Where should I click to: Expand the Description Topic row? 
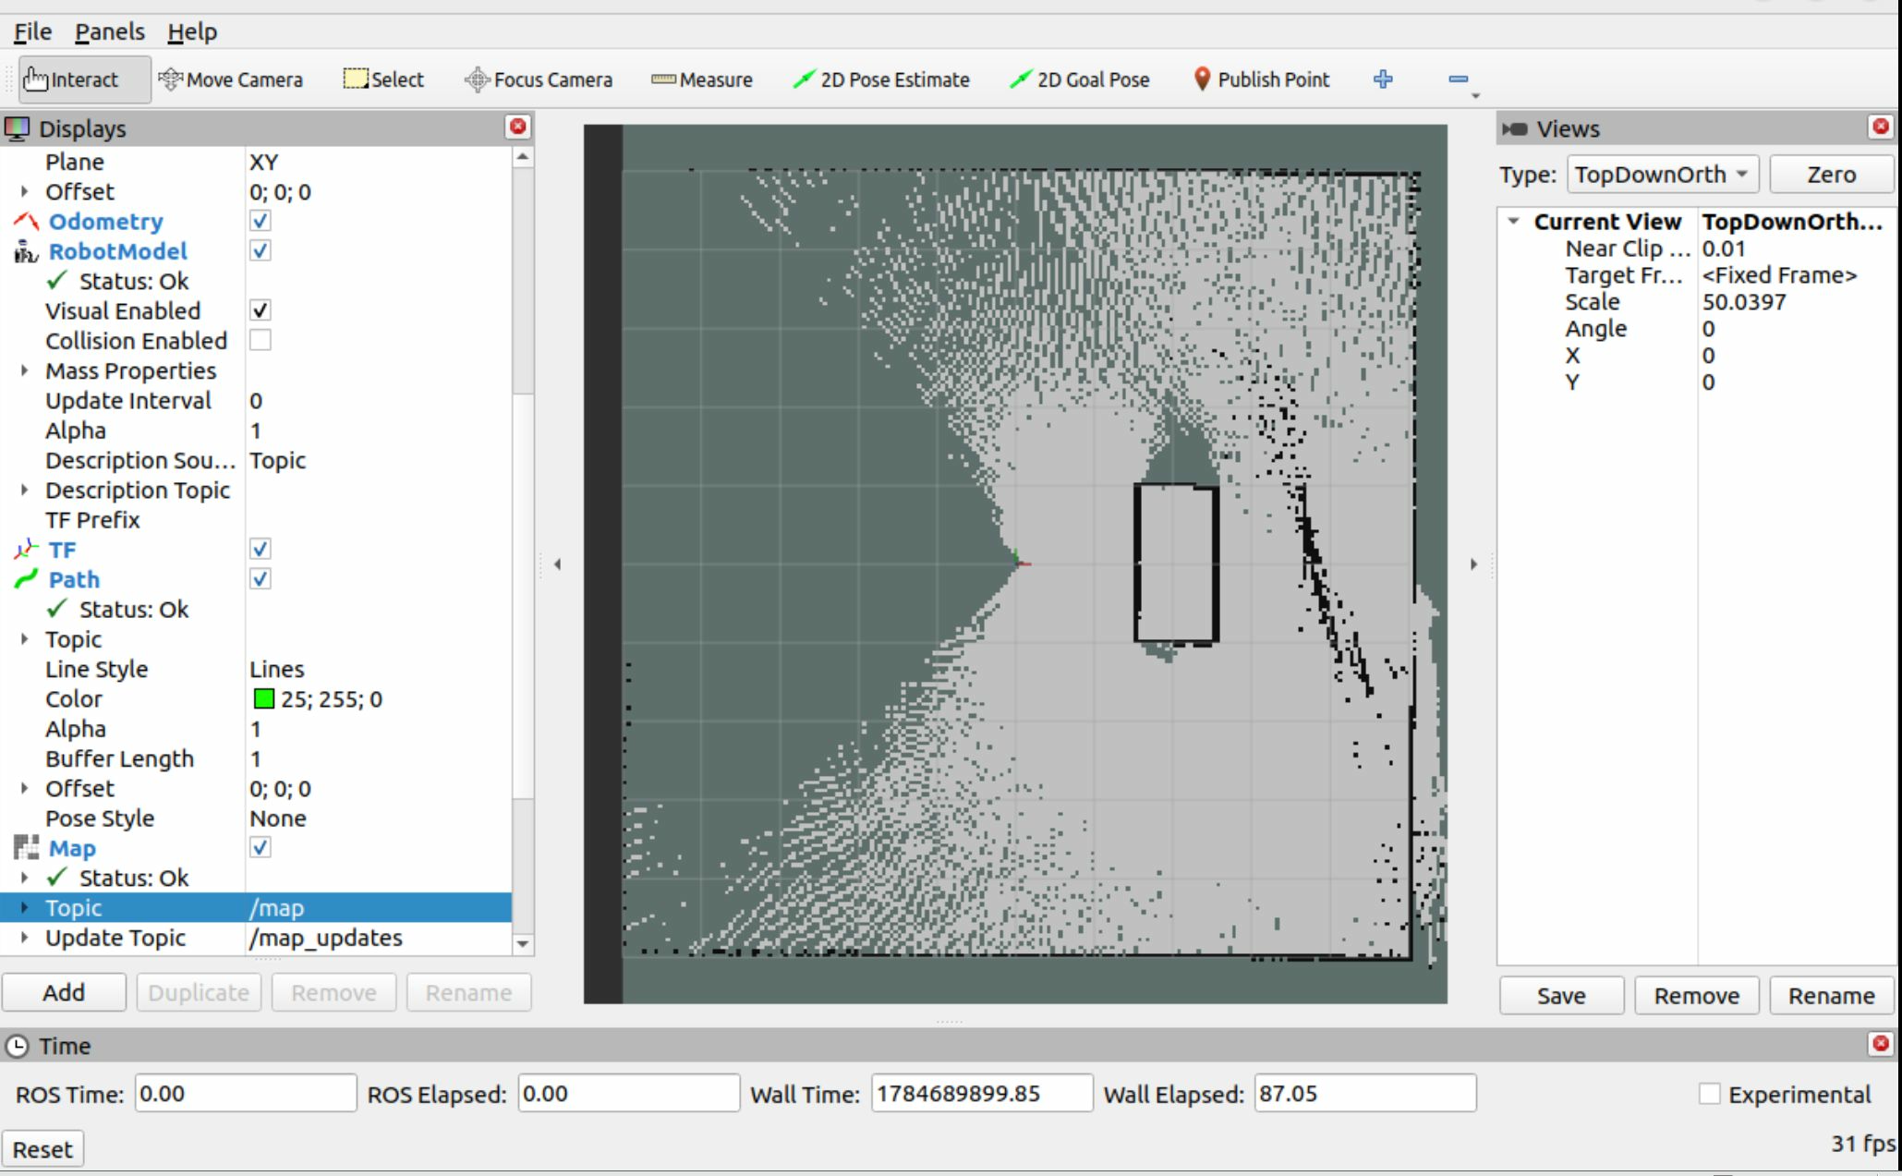click(25, 490)
